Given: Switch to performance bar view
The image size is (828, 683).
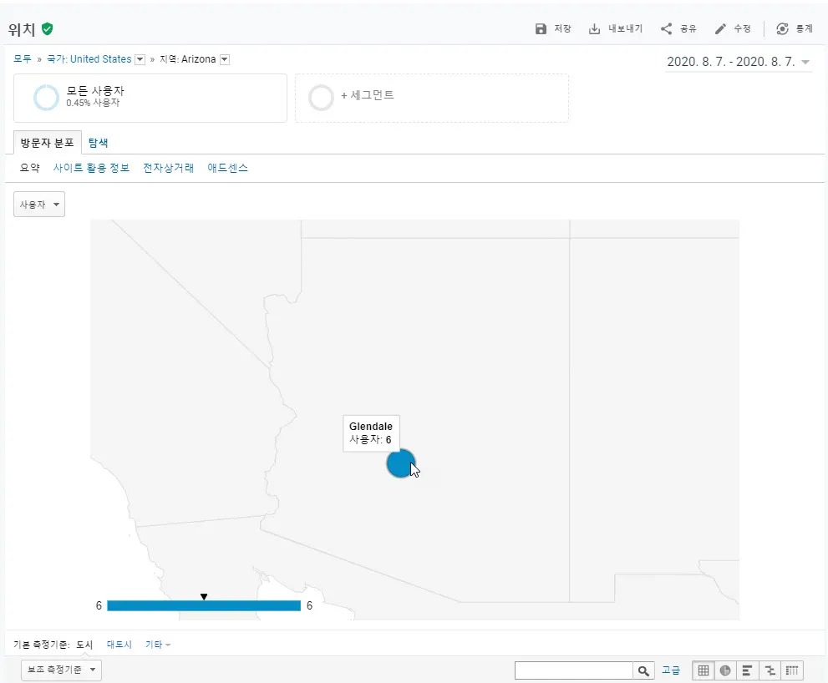Looking at the screenshot, I should pos(747,670).
